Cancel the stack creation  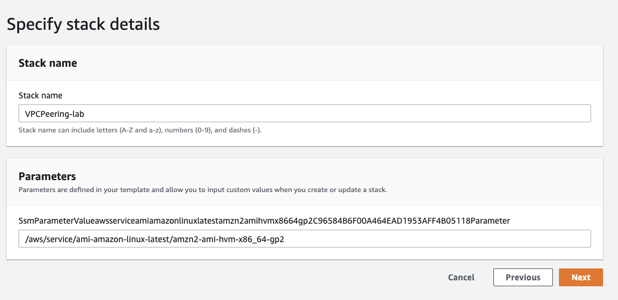point(461,277)
